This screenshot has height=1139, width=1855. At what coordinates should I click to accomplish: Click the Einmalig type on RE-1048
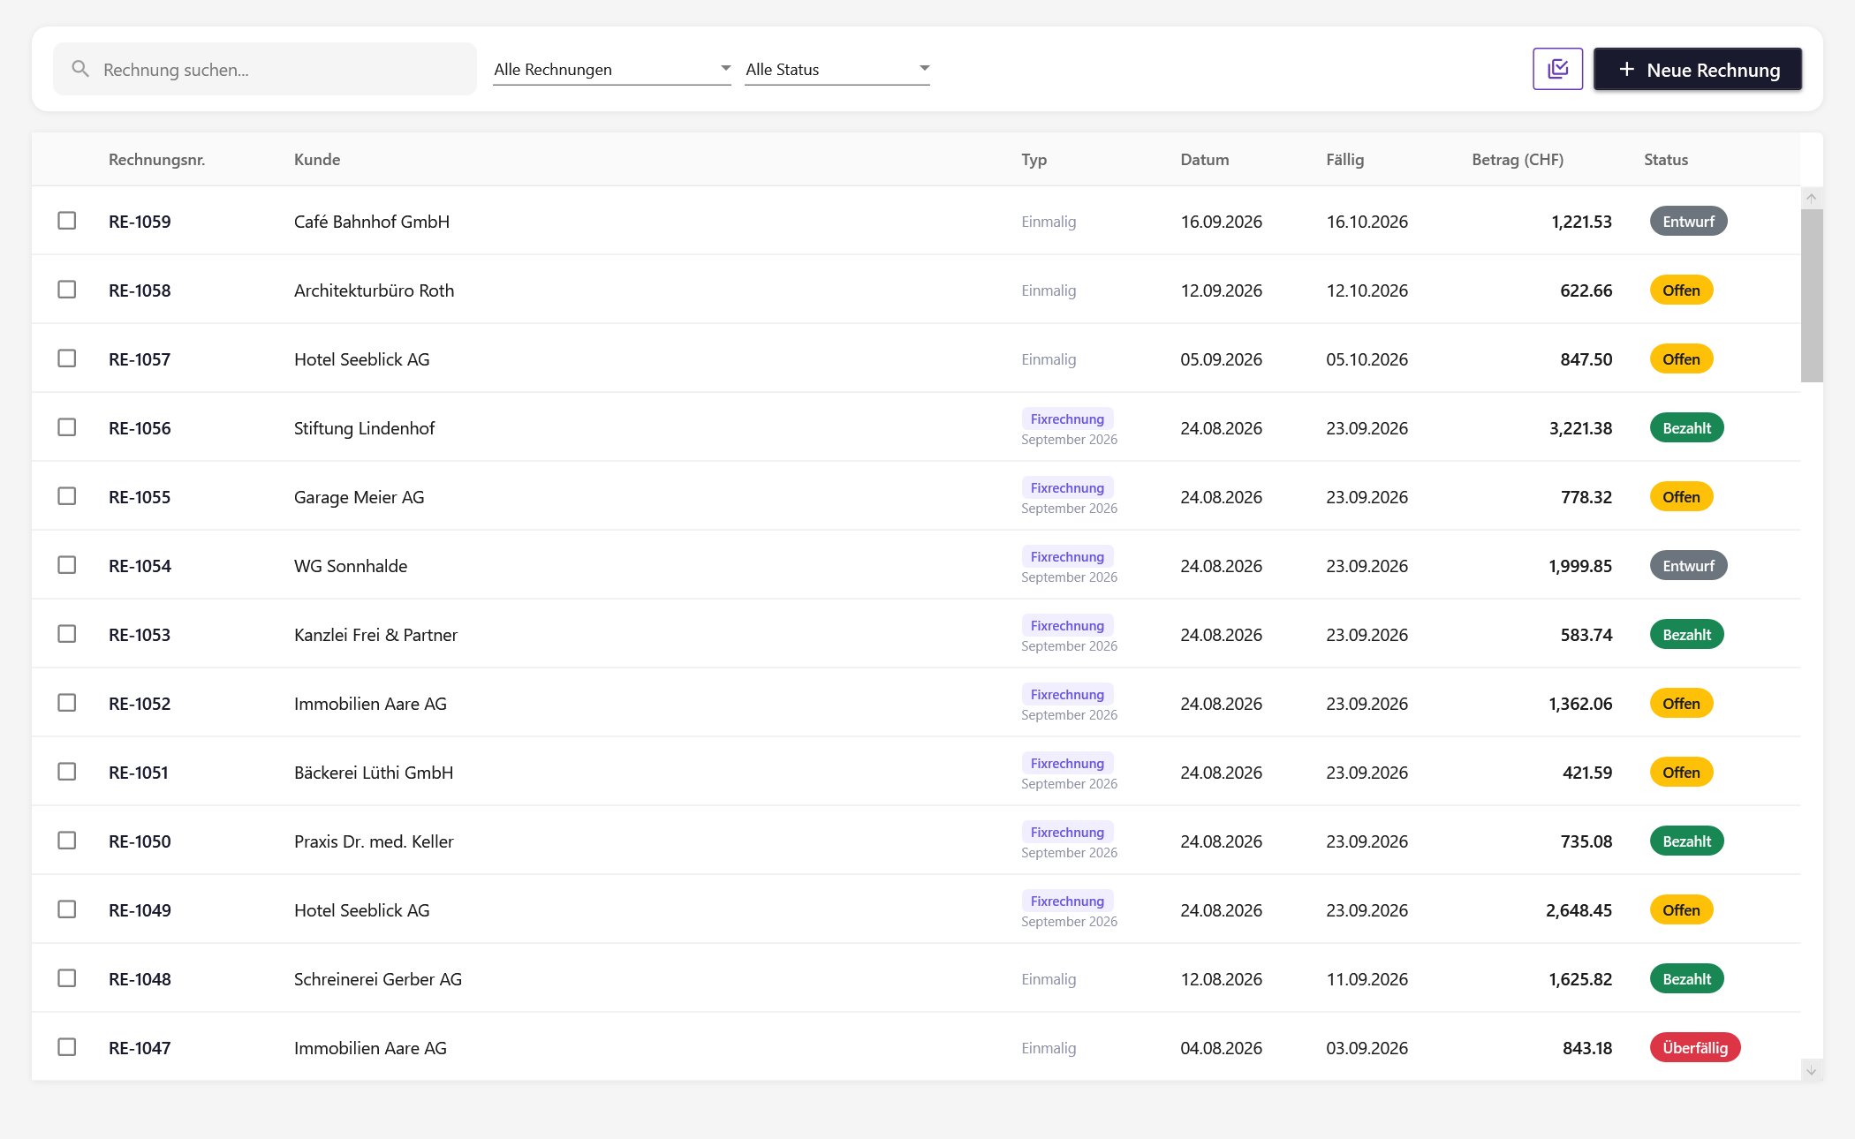pos(1049,979)
